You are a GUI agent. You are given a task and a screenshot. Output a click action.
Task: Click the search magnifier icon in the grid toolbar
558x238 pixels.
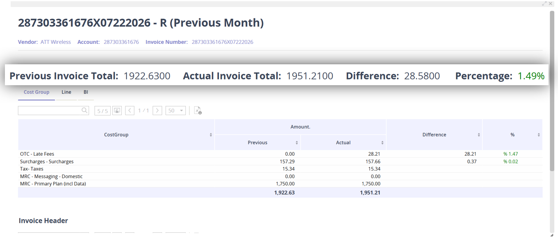[84, 110]
